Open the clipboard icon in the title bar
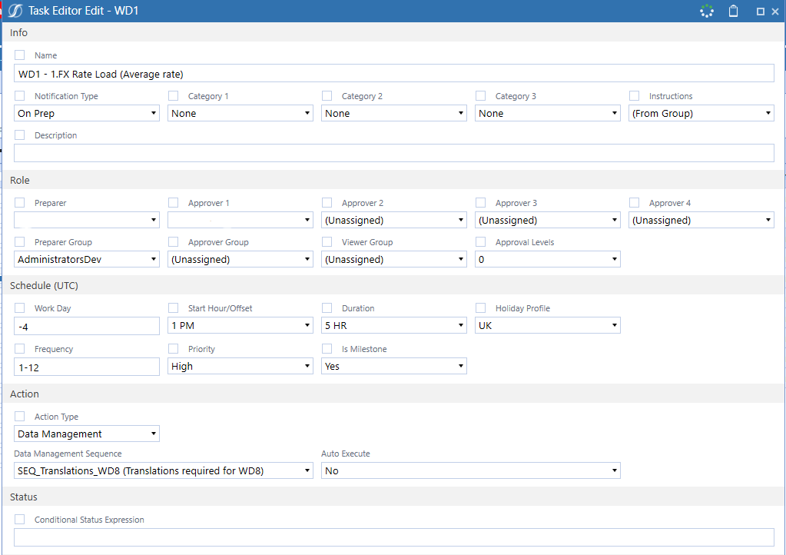 [x=733, y=11]
